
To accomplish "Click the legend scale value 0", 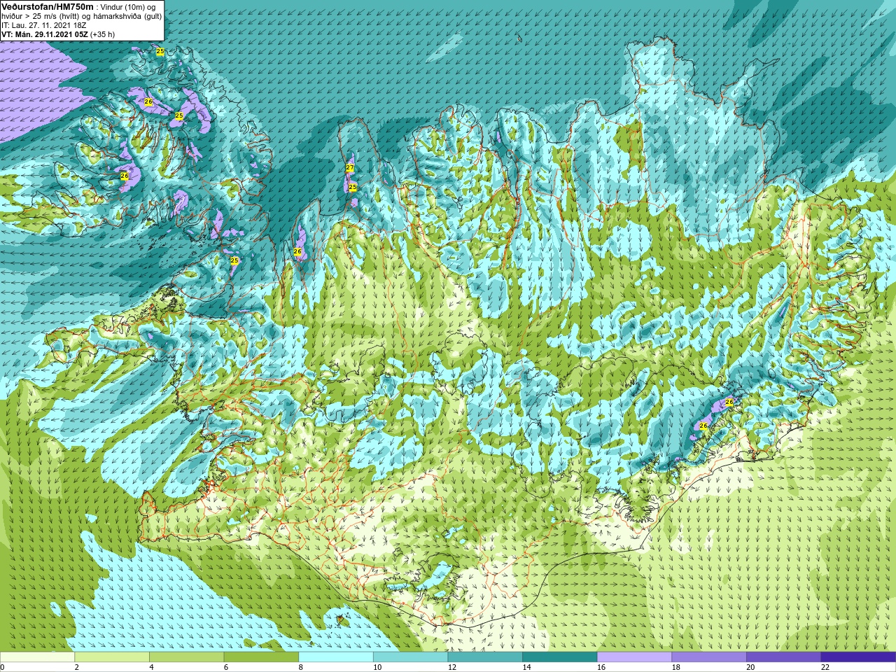I will click(x=3, y=667).
